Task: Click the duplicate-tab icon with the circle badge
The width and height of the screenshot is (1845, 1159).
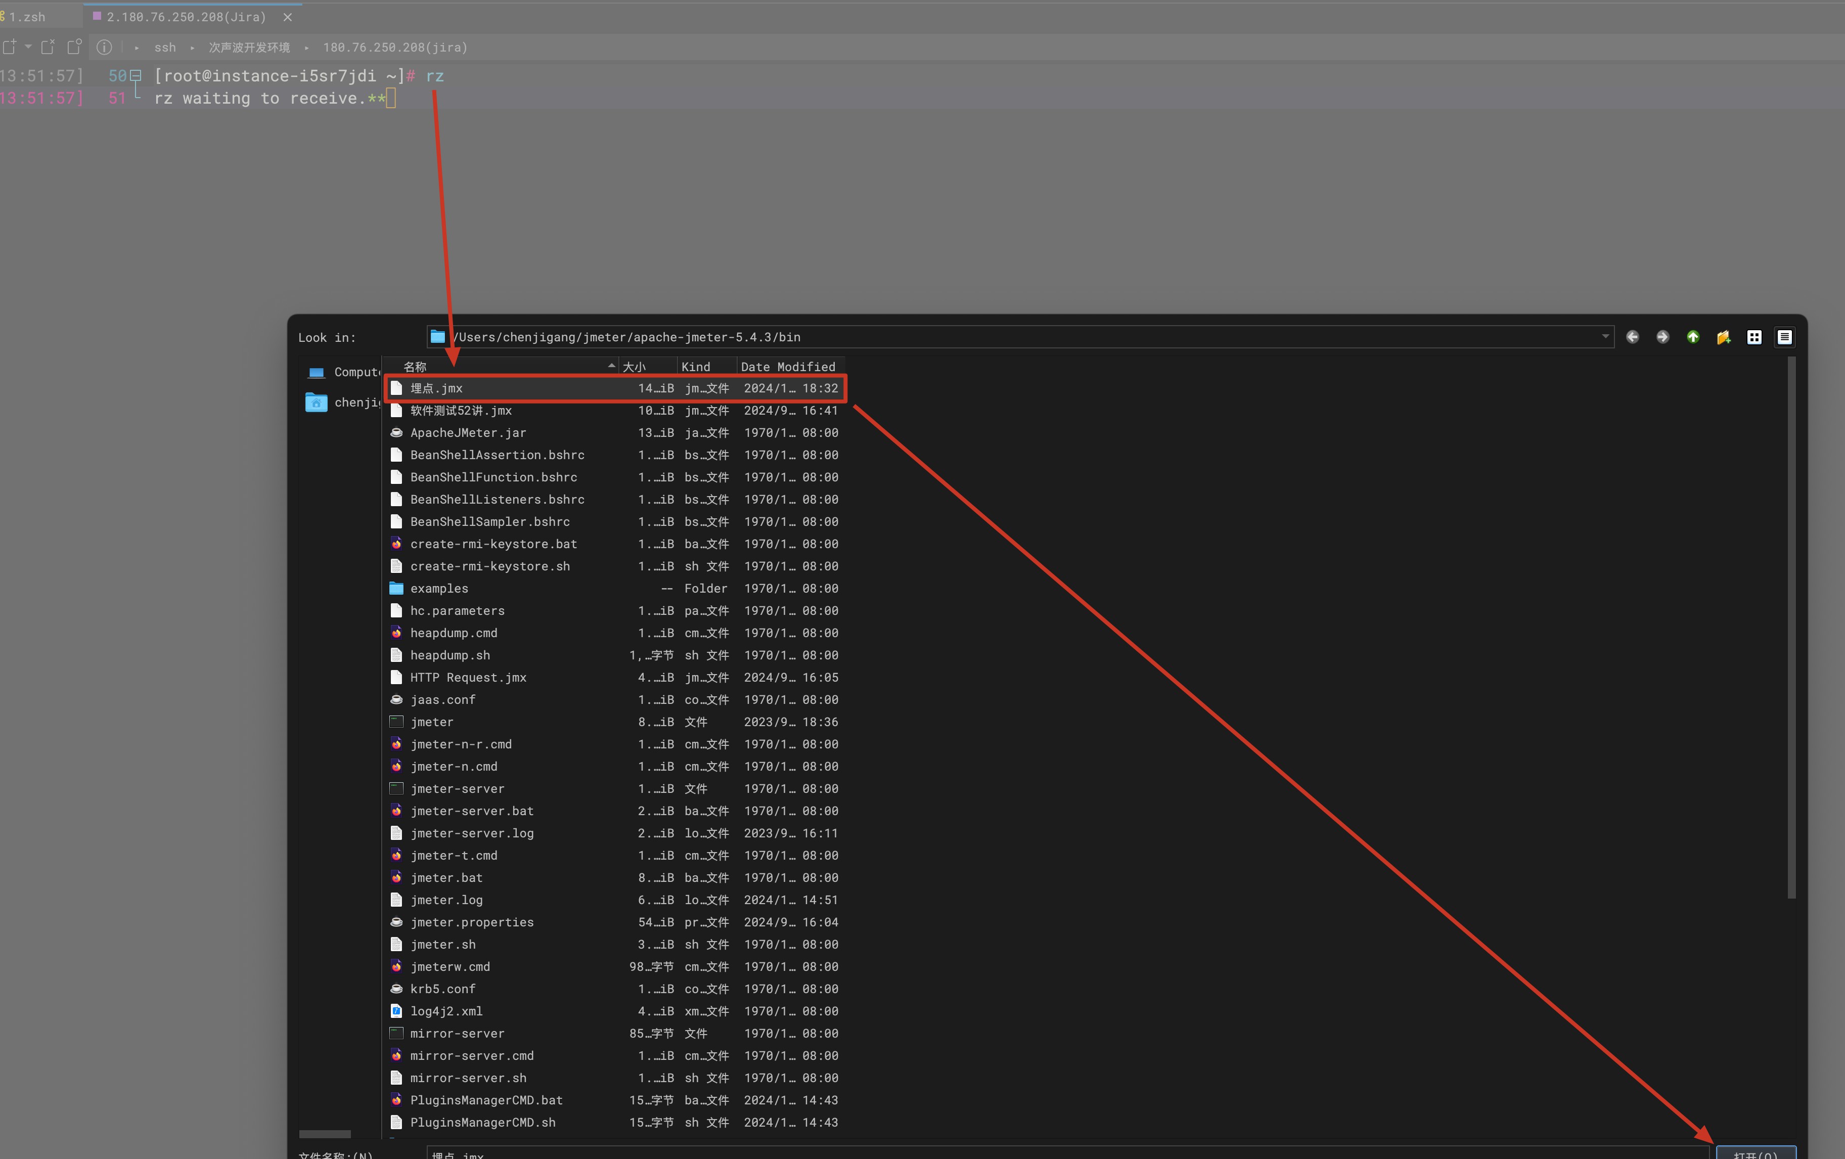Action: [x=74, y=47]
